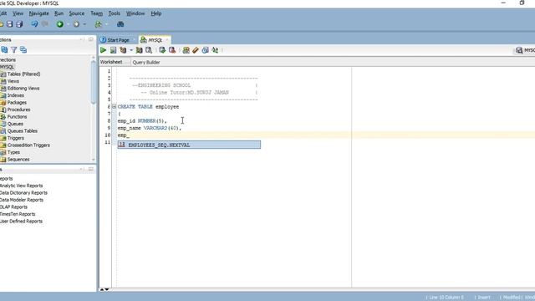
Task: Maximize the Reports panel
Action: (x=91, y=169)
